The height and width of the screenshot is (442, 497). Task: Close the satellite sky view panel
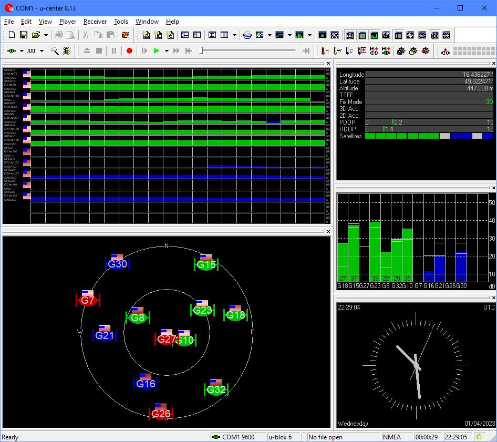coord(328,231)
